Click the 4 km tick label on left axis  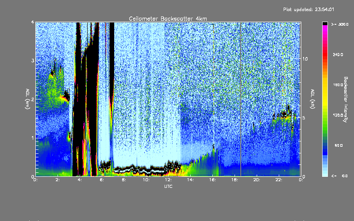[x=33, y=22]
